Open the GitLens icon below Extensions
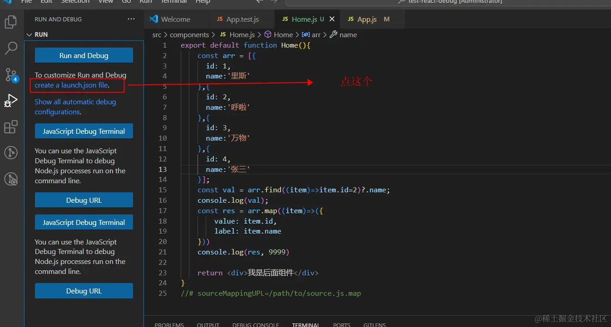This screenshot has height=327, width=611. tap(10, 153)
